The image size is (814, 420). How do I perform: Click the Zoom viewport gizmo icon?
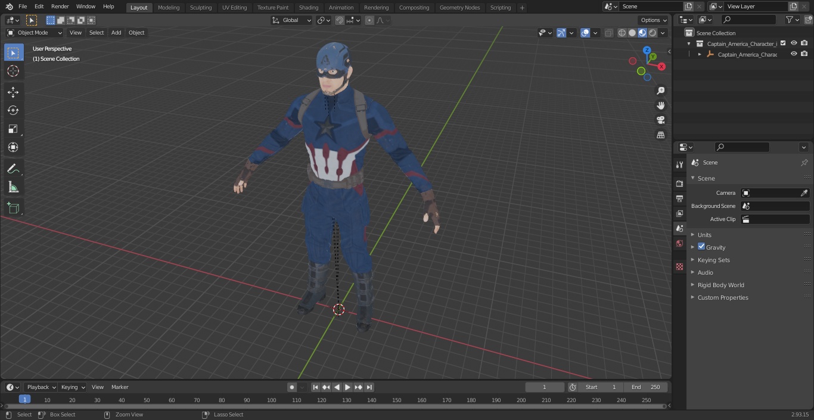(660, 91)
